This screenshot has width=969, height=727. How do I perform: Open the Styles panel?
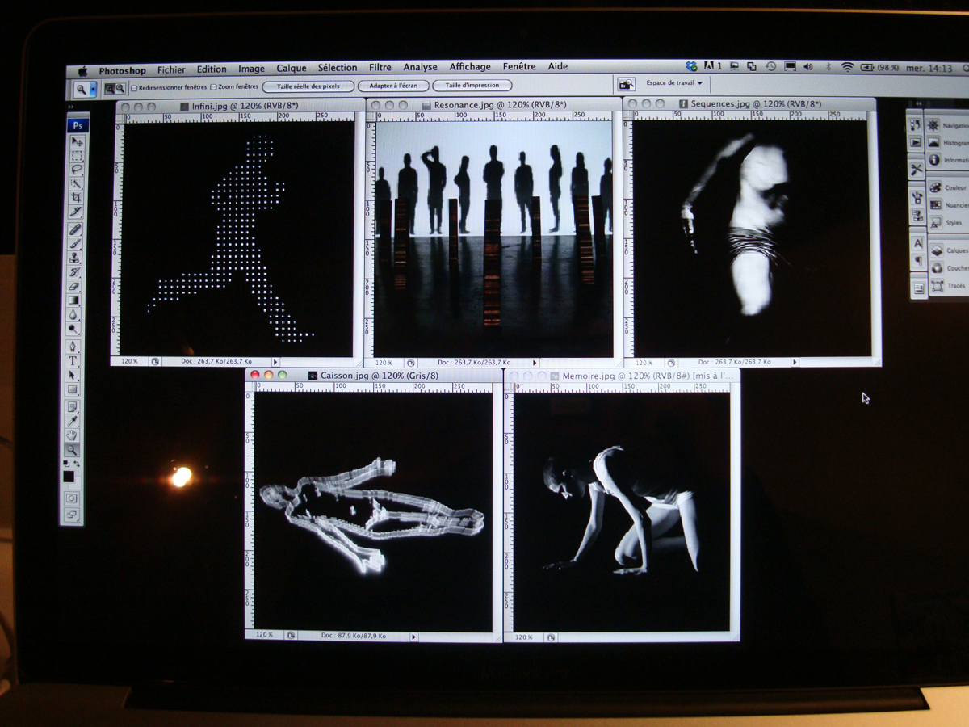(945, 221)
